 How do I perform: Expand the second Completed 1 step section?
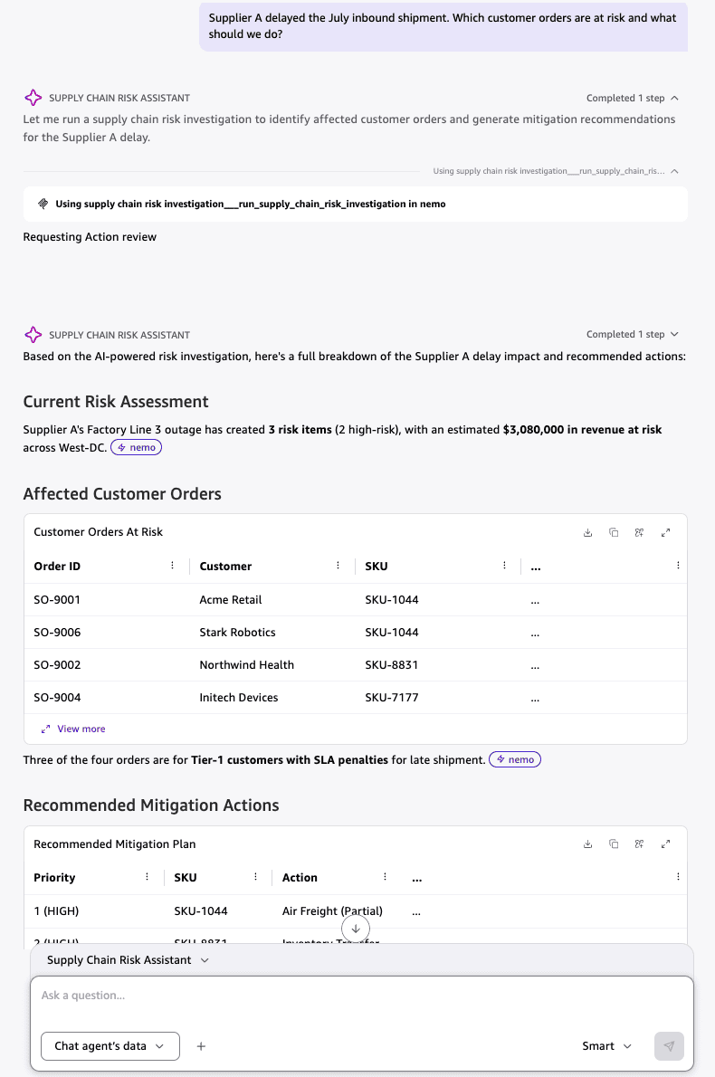[x=633, y=335]
